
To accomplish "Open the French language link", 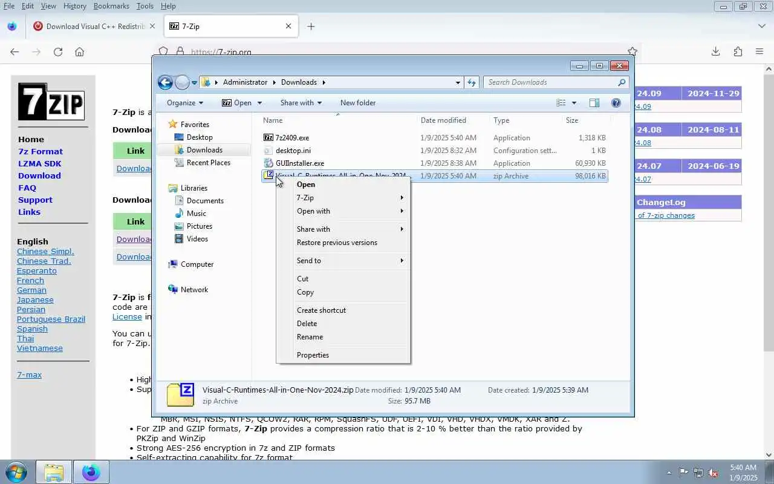I will (x=30, y=280).
